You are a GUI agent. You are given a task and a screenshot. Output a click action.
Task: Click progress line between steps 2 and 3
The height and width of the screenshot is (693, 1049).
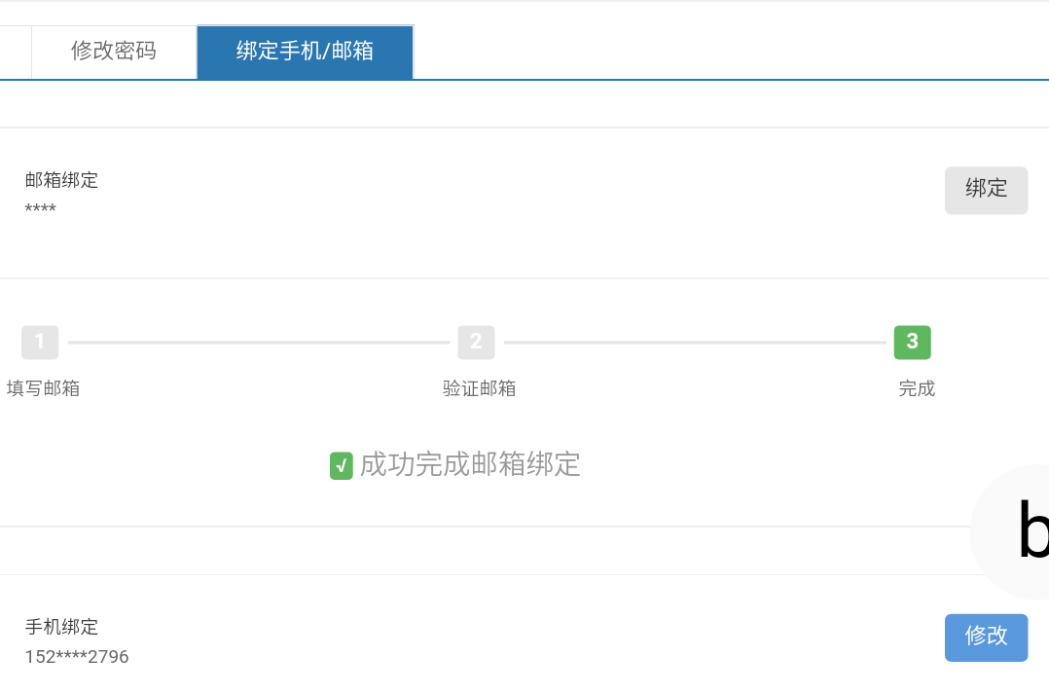(x=694, y=343)
